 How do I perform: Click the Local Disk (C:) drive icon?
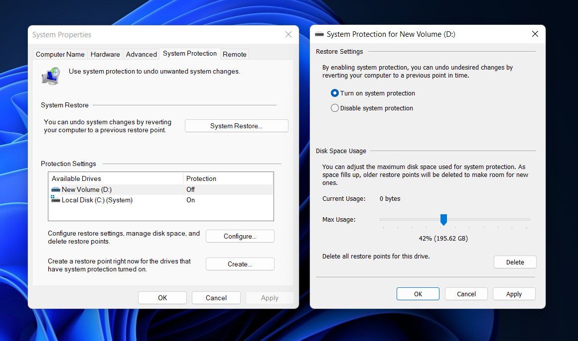(x=55, y=199)
